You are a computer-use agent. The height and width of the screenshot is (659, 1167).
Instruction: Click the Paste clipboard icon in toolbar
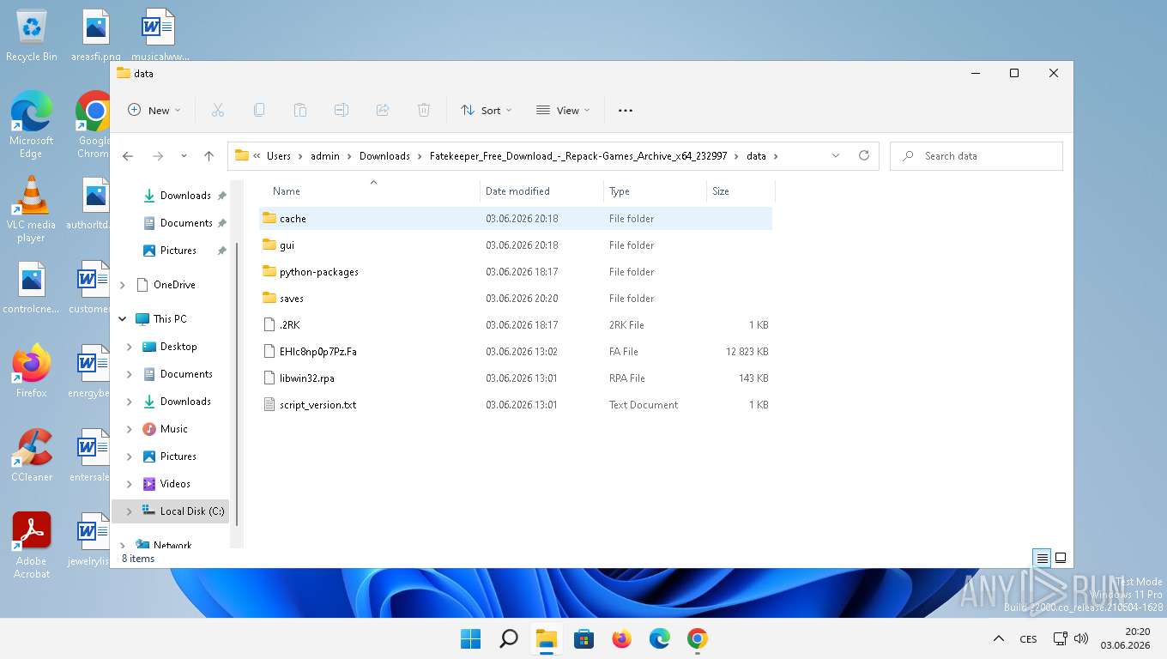300,110
